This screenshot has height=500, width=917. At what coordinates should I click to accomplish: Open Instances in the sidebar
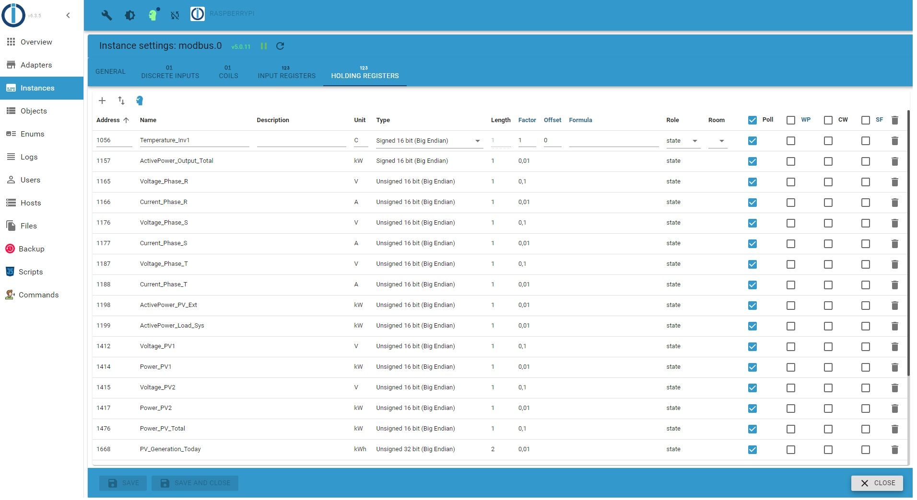tap(42, 88)
